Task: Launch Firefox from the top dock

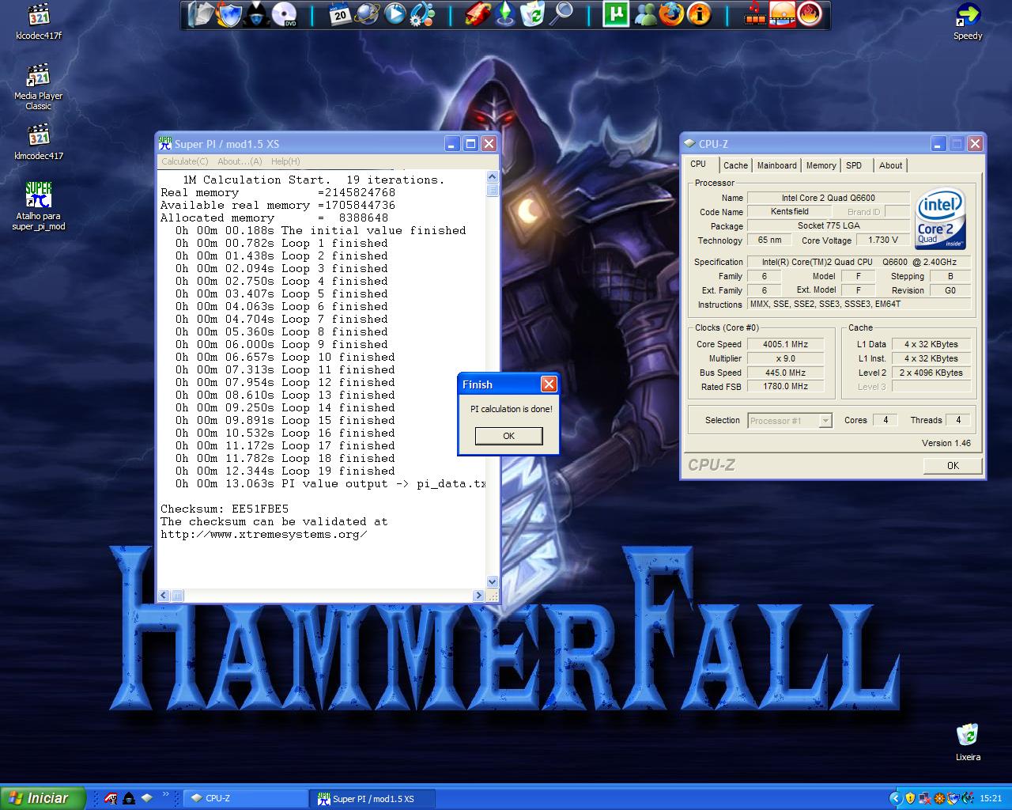Action: click(x=671, y=13)
